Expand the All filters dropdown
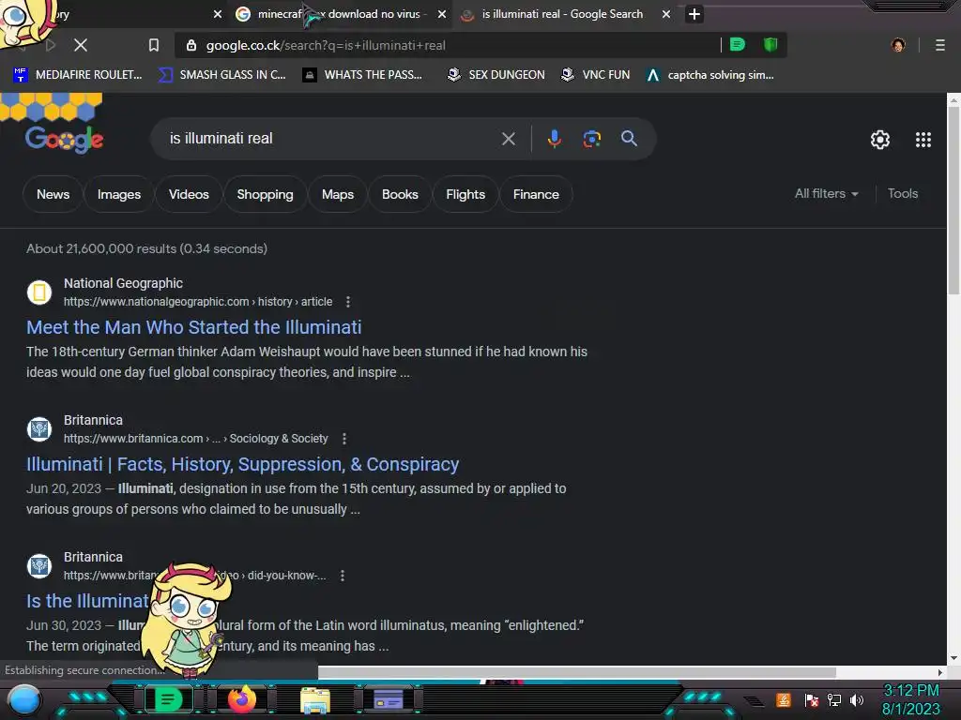Image resolution: width=961 pixels, height=720 pixels. pos(826,193)
